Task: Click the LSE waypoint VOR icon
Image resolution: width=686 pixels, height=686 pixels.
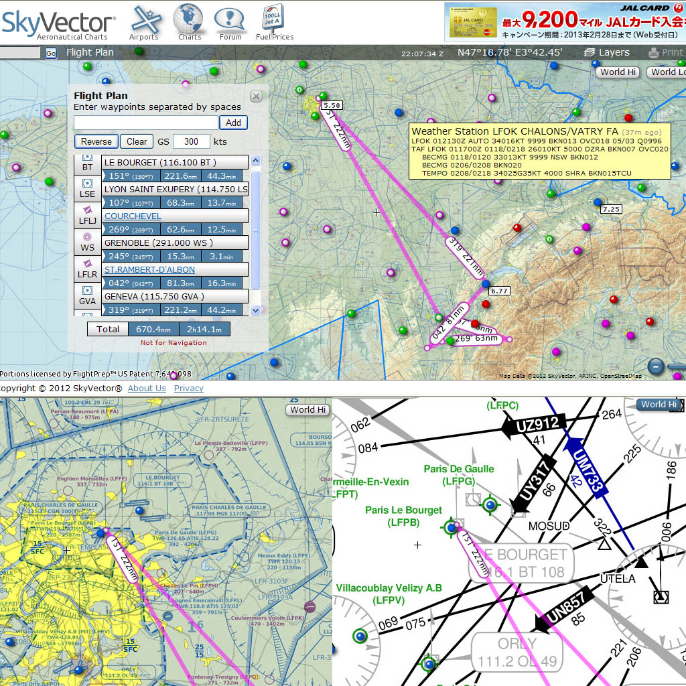Action: tap(88, 183)
